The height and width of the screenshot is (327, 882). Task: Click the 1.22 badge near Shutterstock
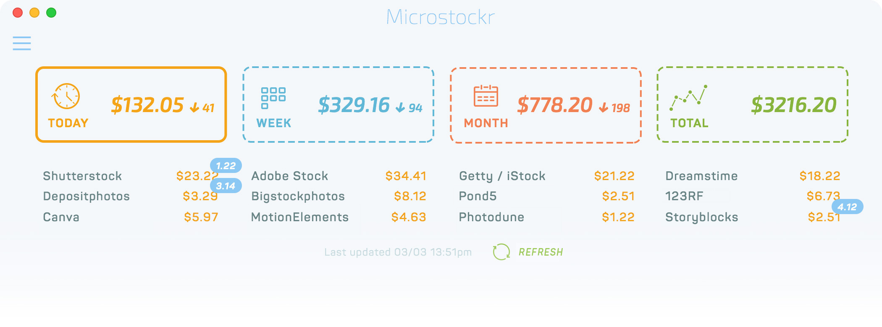(226, 165)
